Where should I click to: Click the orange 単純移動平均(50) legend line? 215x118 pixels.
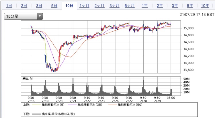pyautogui.click(x=112, y=105)
